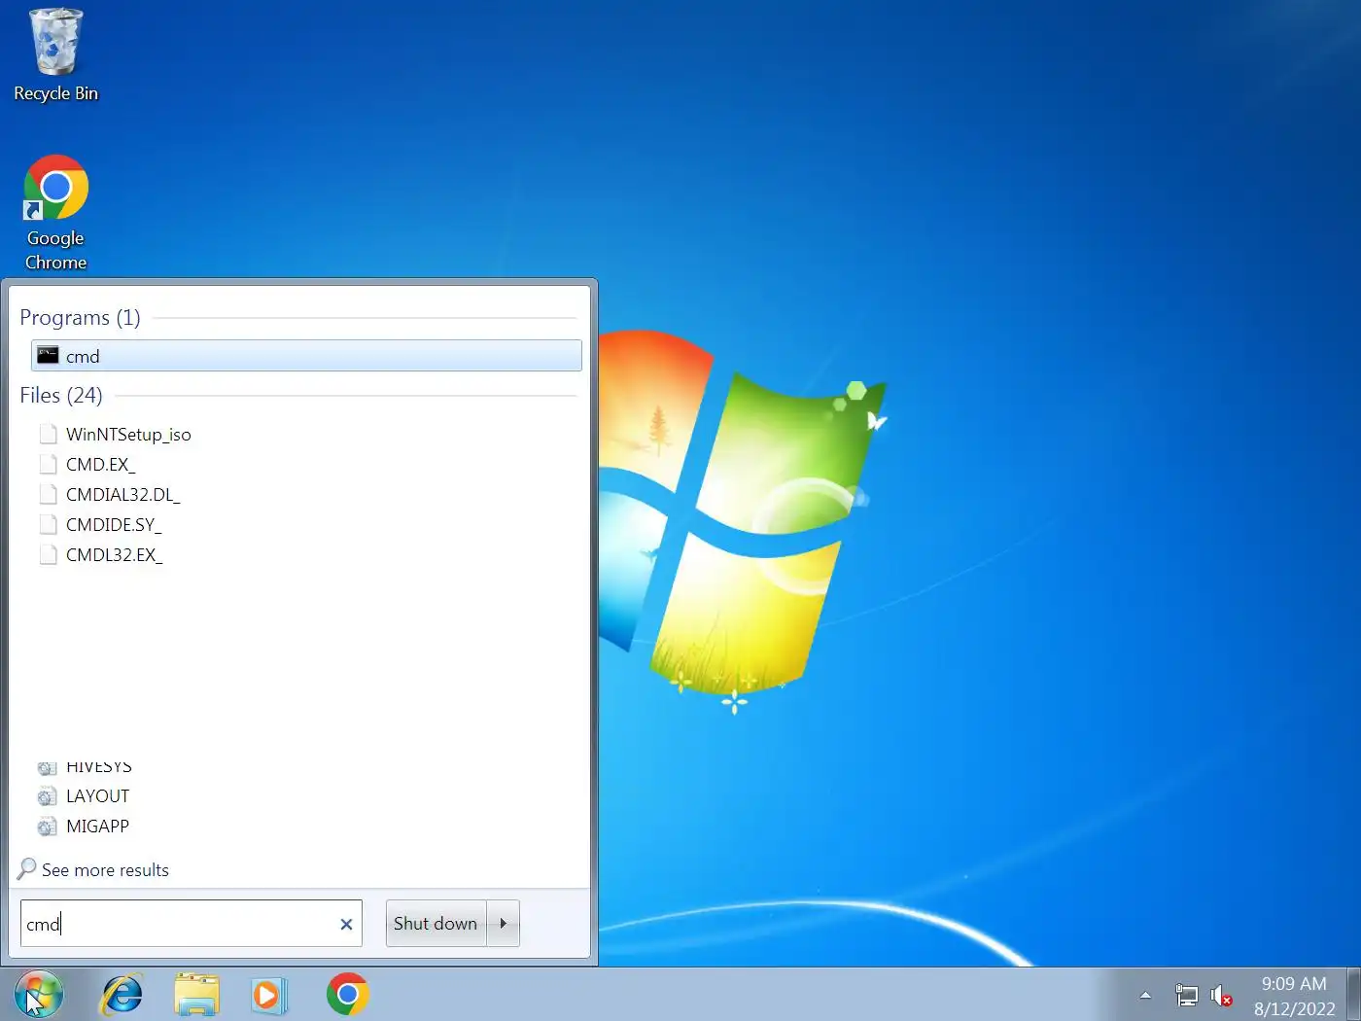The image size is (1361, 1021).
Task: Open the clock showing 9:09 AM
Action: (1294, 996)
